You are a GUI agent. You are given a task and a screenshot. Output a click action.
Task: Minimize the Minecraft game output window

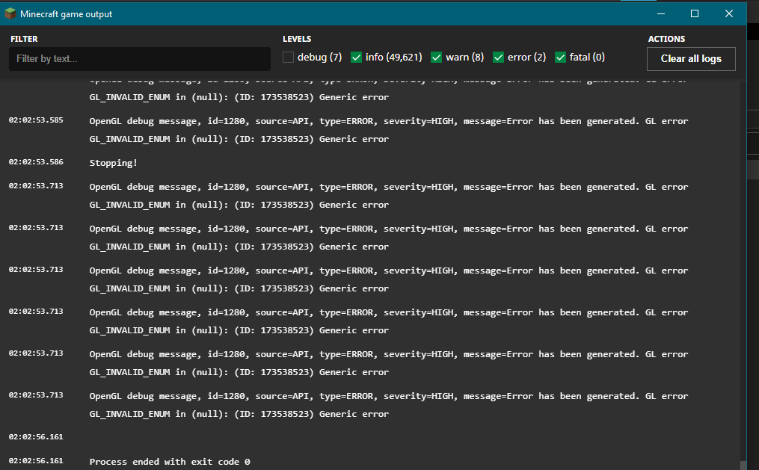(x=660, y=13)
